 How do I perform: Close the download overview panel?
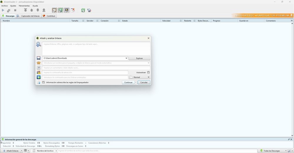[x=291, y=139]
